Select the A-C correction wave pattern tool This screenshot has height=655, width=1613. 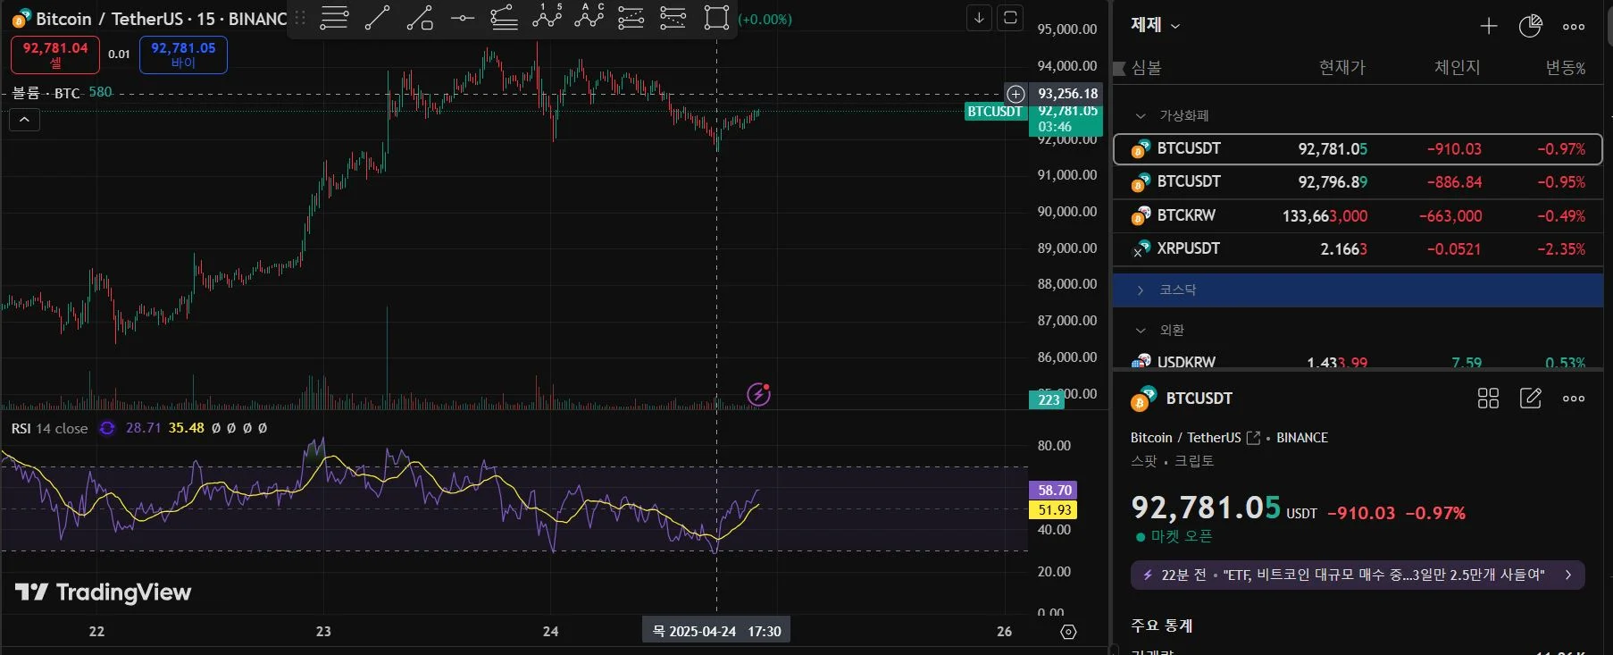[589, 17]
